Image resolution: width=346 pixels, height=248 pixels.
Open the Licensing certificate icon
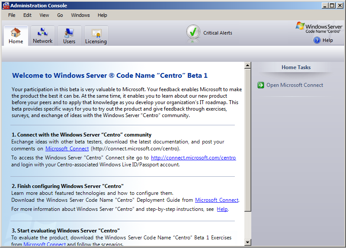[96, 33]
